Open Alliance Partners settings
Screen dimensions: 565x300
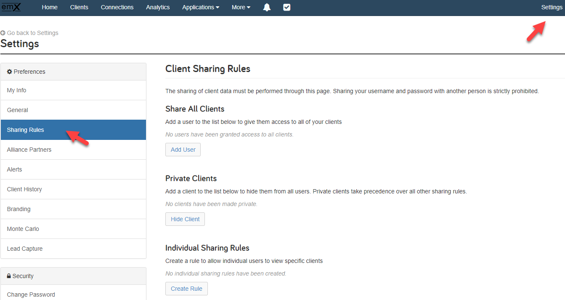click(x=73, y=150)
